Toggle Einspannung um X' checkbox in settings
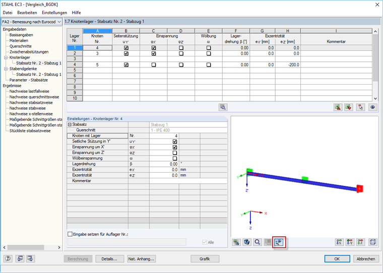Viewport: 383px width, 273px height. [x=175, y=147]
